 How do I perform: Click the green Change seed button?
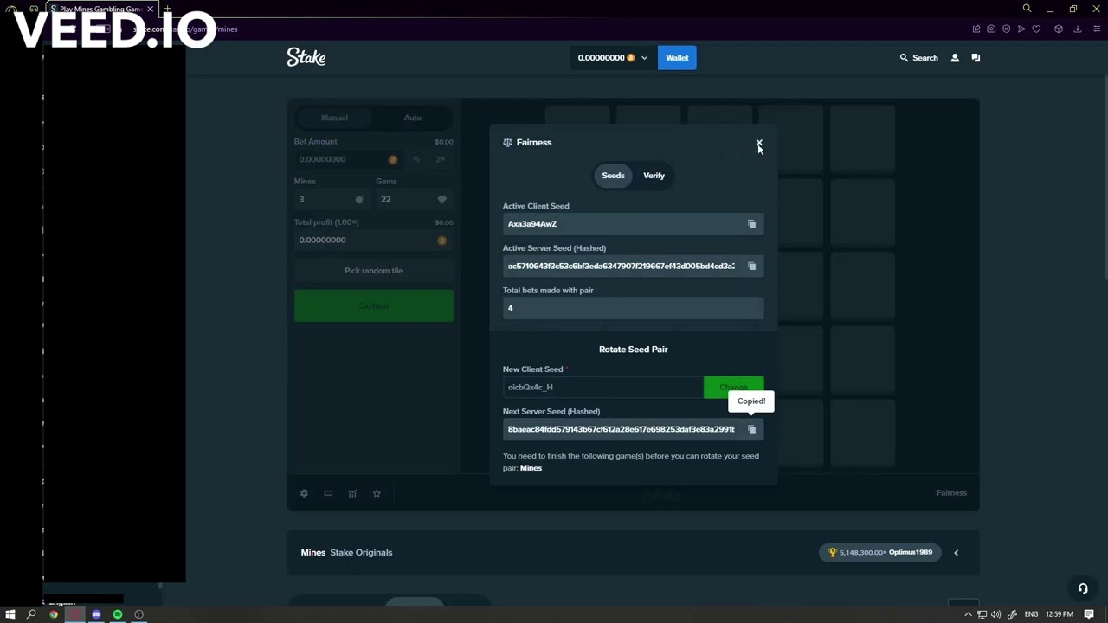733,387
